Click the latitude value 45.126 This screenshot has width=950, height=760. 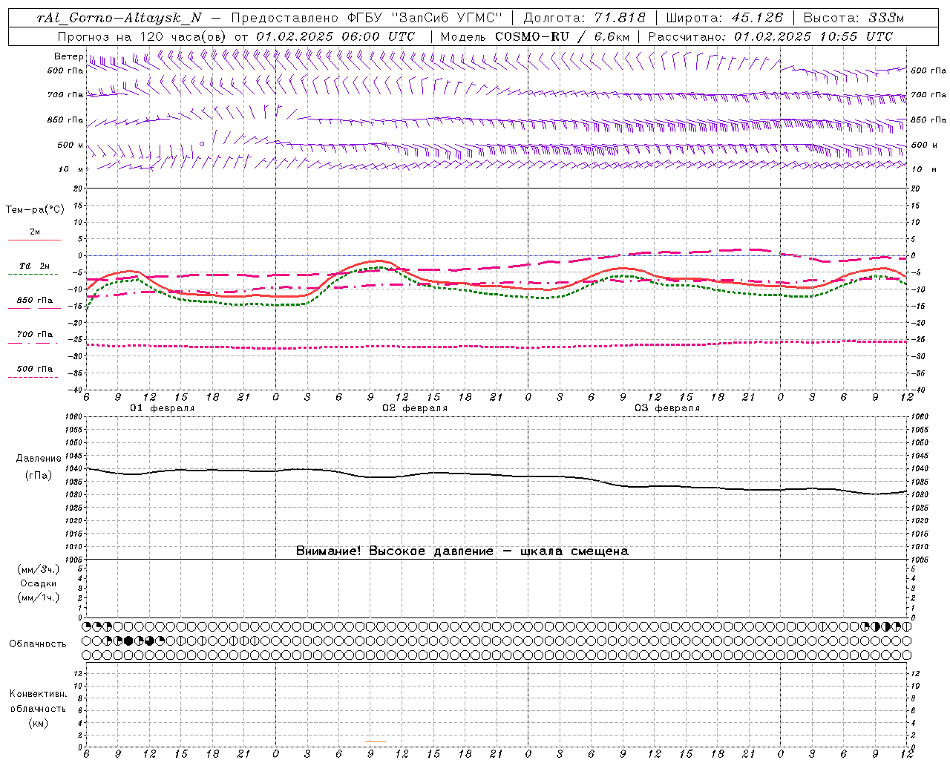coord(757,18)
